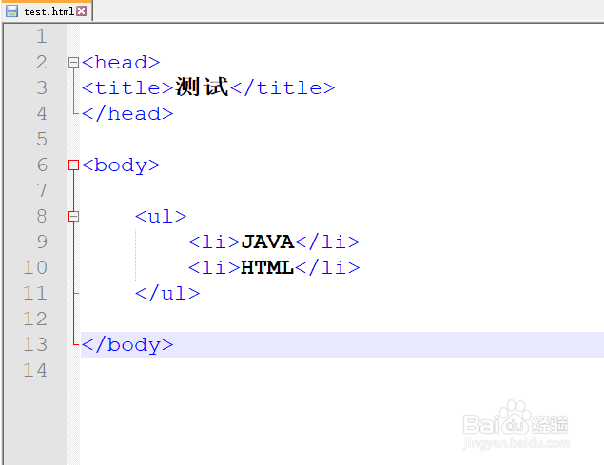
Task: Click line number 5 in the margin
Action: [x=42, y=140]
